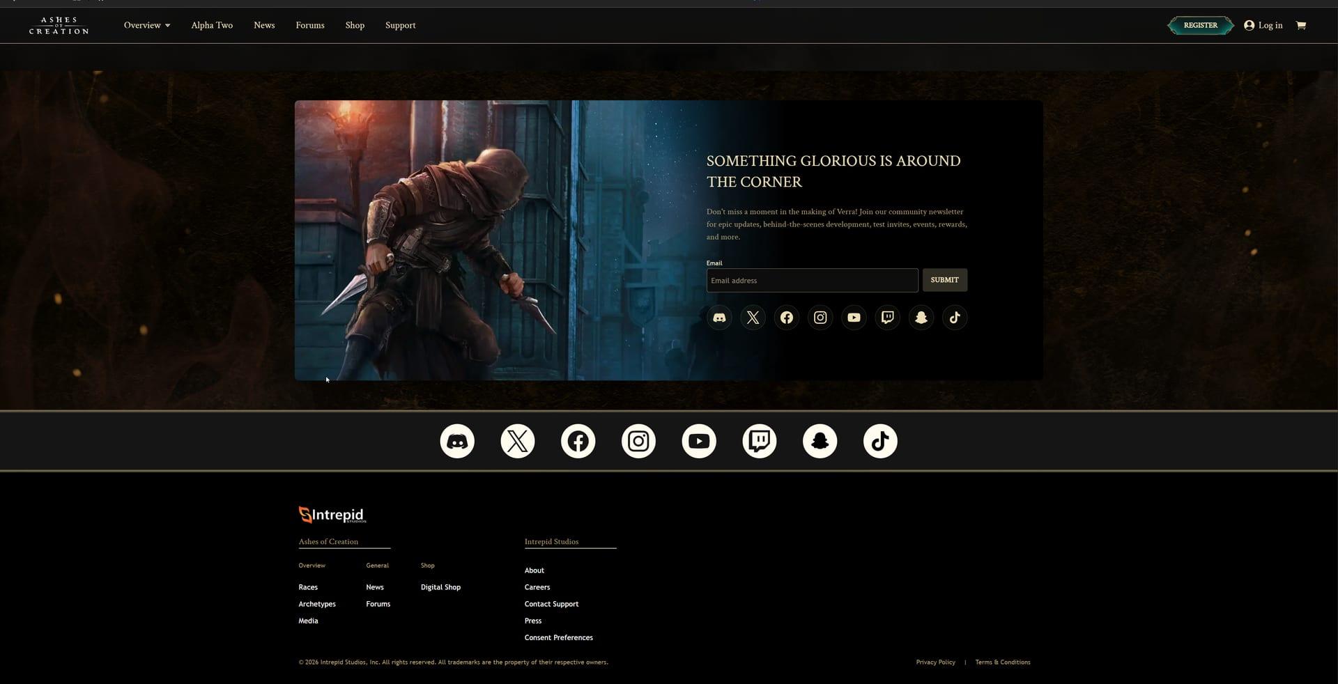Click the copyright notice text
The image size is (1338, 684).
(453, 662)
